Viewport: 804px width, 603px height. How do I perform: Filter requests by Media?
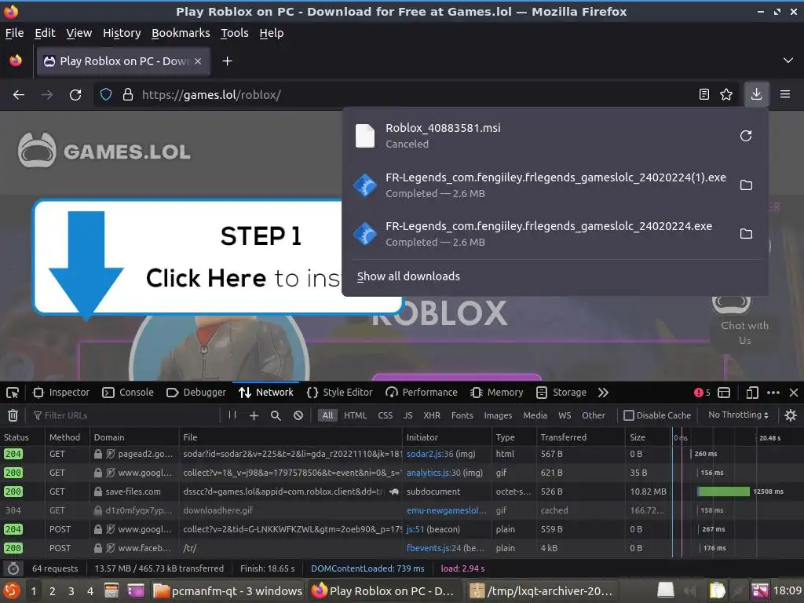click(x=535, y=415)
